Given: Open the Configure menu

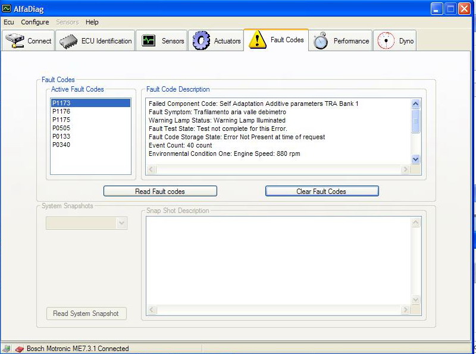Looking at the screenshot, I should 35,22.
